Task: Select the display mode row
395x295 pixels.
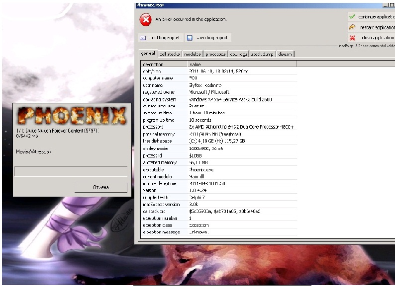Action: tap(219, 148)
